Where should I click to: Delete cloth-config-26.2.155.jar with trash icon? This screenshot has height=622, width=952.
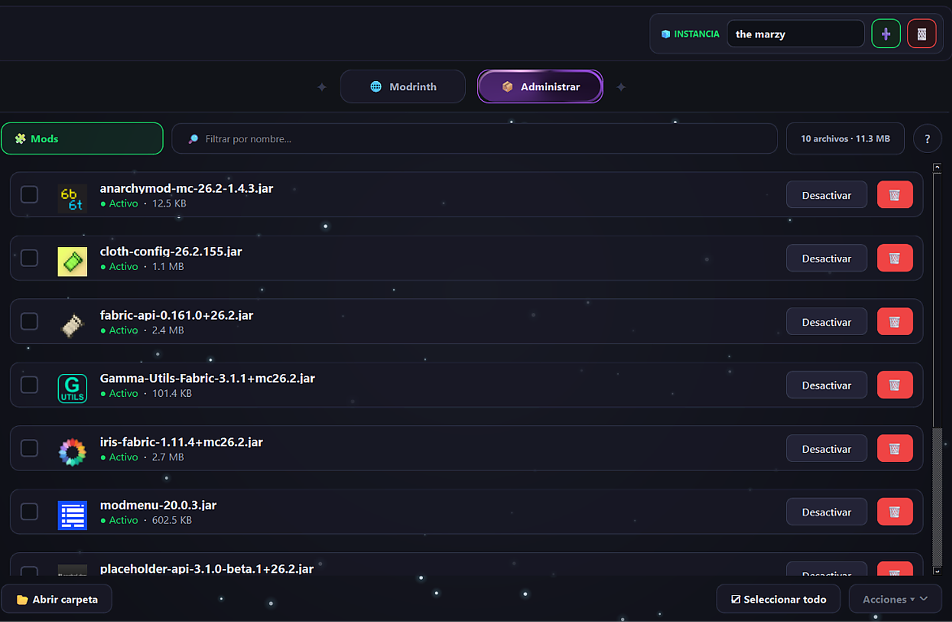coord(894,258)
